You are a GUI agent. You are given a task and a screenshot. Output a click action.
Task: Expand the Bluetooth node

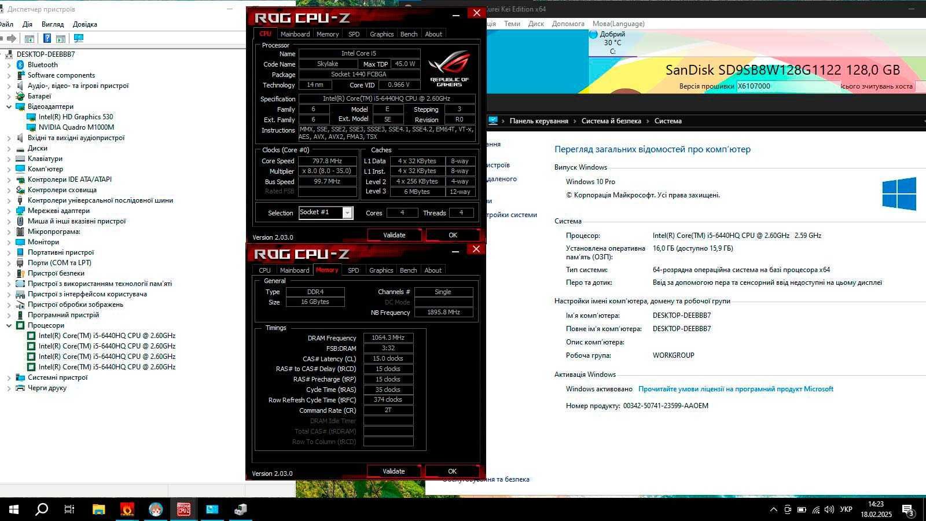click(x=9, y=65)
